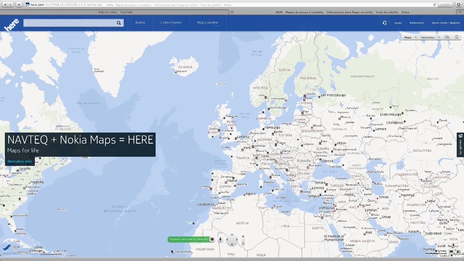
Task: Click the ARABIA SAUDITA label
Action: coord(363,241)
